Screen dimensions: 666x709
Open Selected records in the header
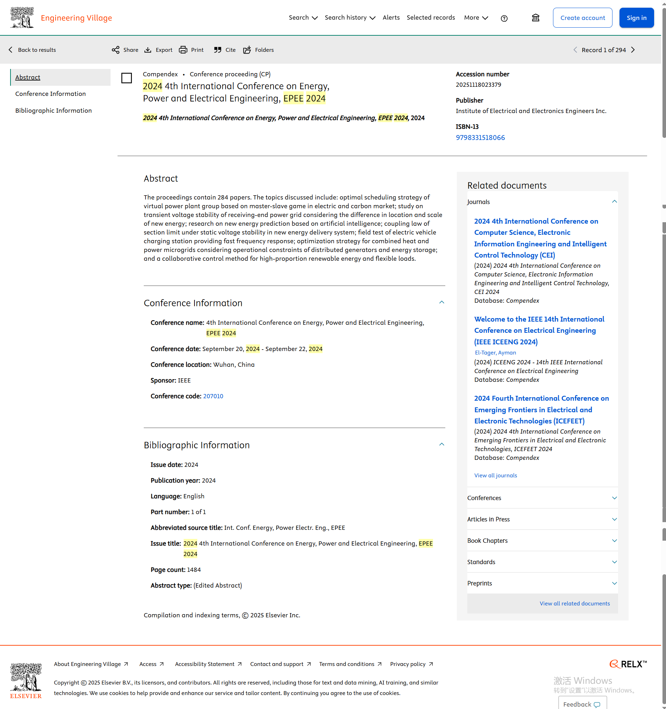(430, 17)
